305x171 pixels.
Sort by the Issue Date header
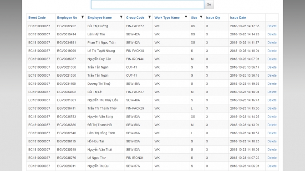coord(238,18)
